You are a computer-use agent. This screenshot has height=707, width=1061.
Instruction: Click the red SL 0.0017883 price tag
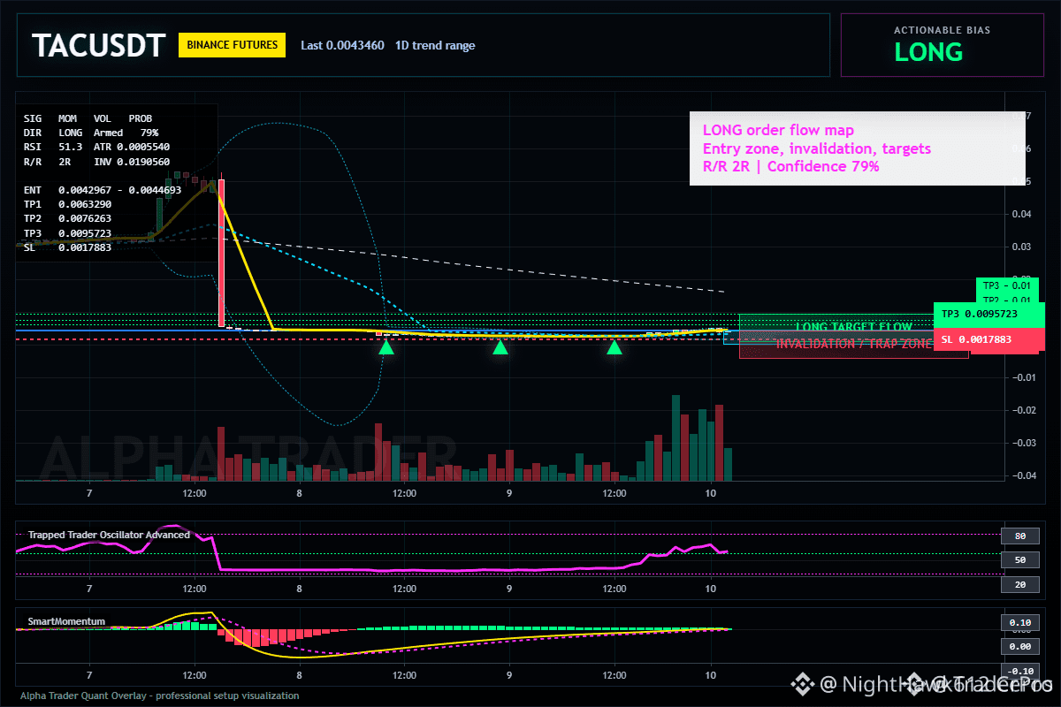click(x=989, y=339)
